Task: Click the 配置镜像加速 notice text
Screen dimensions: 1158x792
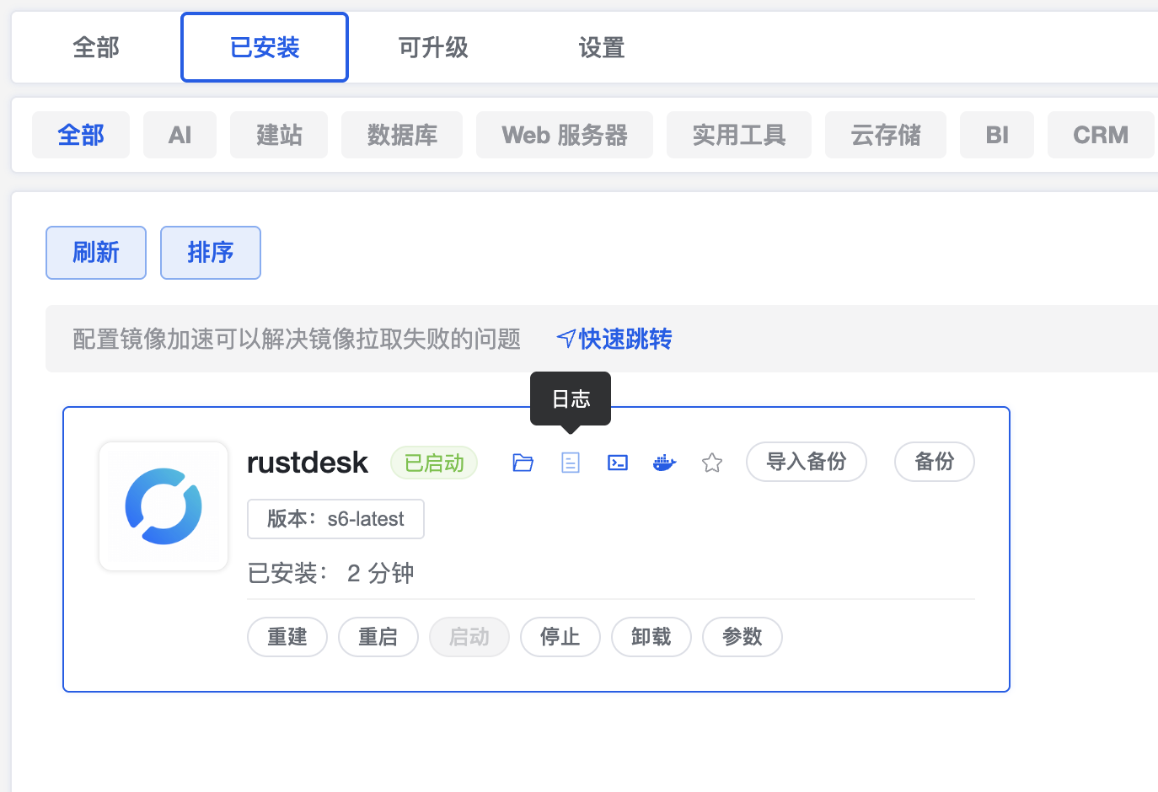Action: point(297,339)
